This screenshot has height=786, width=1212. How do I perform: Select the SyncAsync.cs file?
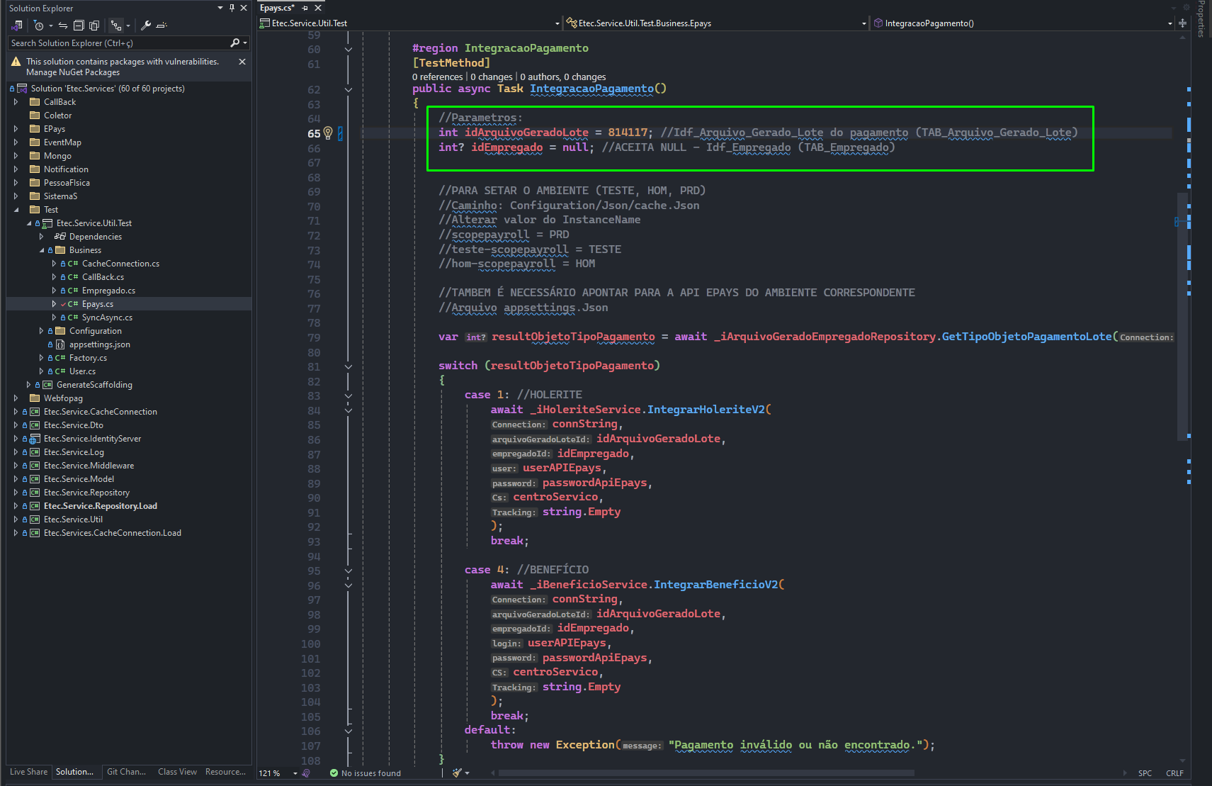107,318
